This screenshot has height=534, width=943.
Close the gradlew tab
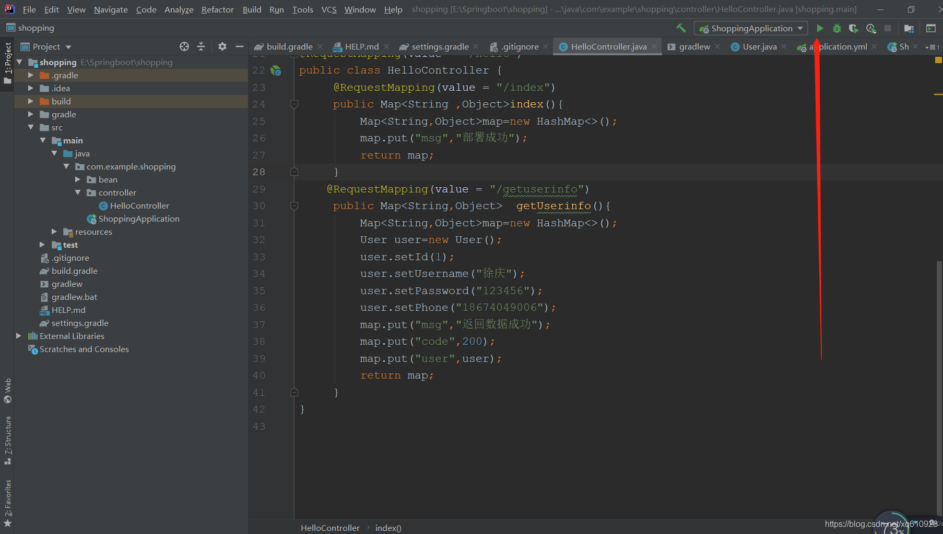click(x=717, y=46)
